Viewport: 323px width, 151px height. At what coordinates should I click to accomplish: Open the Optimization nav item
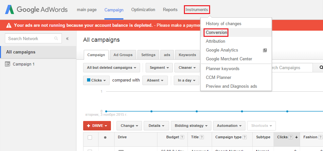coord(143,10)
